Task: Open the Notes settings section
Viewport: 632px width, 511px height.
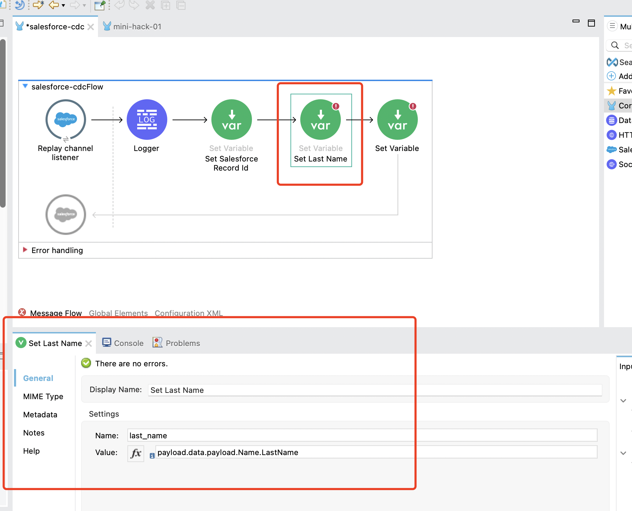Action: tap(34, 433)
